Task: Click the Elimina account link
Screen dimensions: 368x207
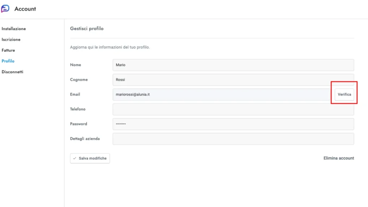Action: pyautogui.click(x=339, y=158)
